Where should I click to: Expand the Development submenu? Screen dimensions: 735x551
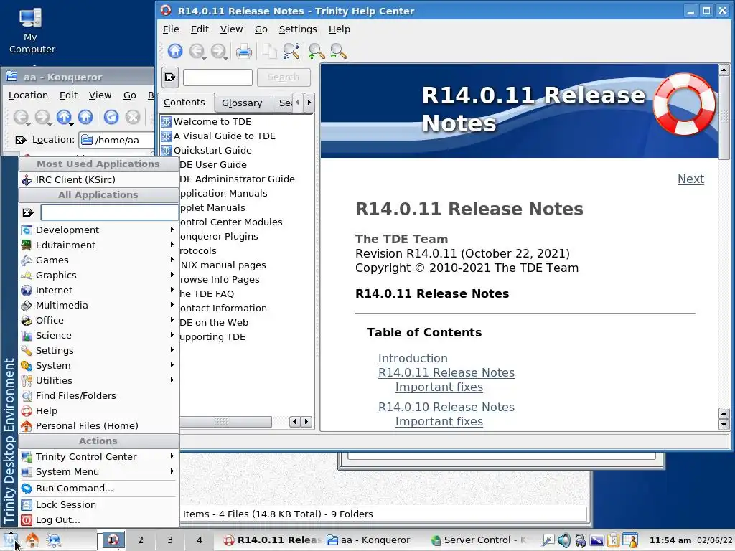[x=98, y=230]
